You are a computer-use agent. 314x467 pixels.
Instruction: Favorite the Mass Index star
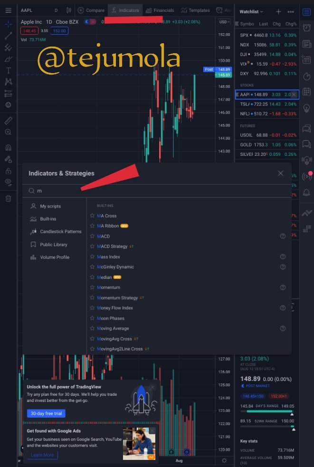click(x=92, y=257)
